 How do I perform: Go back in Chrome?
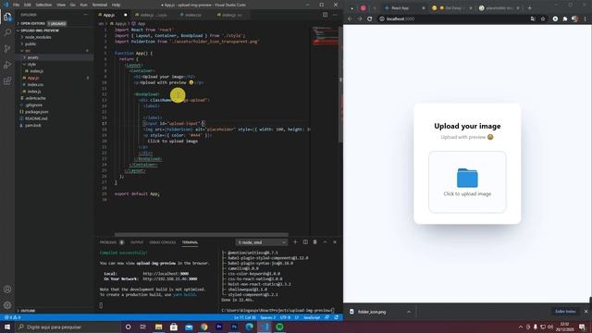pos(350,18)
